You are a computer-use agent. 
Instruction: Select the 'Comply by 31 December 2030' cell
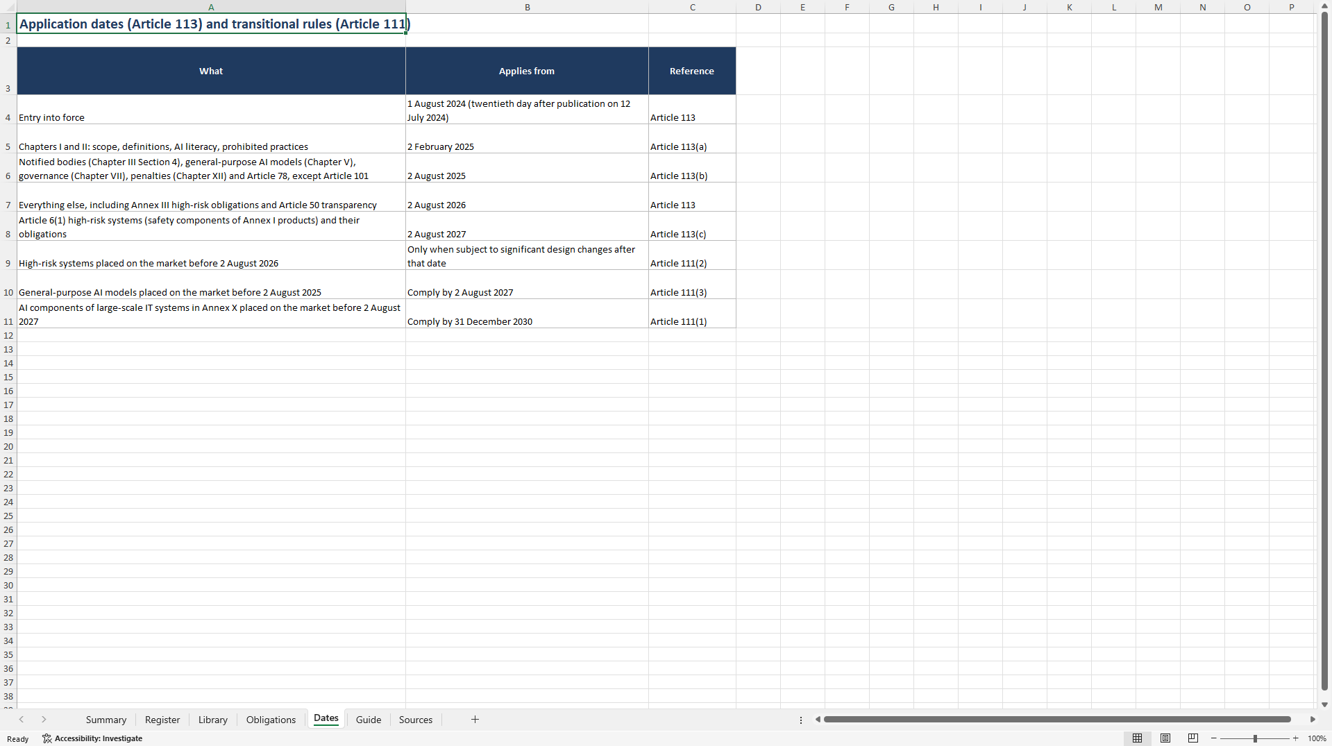tap(527, 314)
